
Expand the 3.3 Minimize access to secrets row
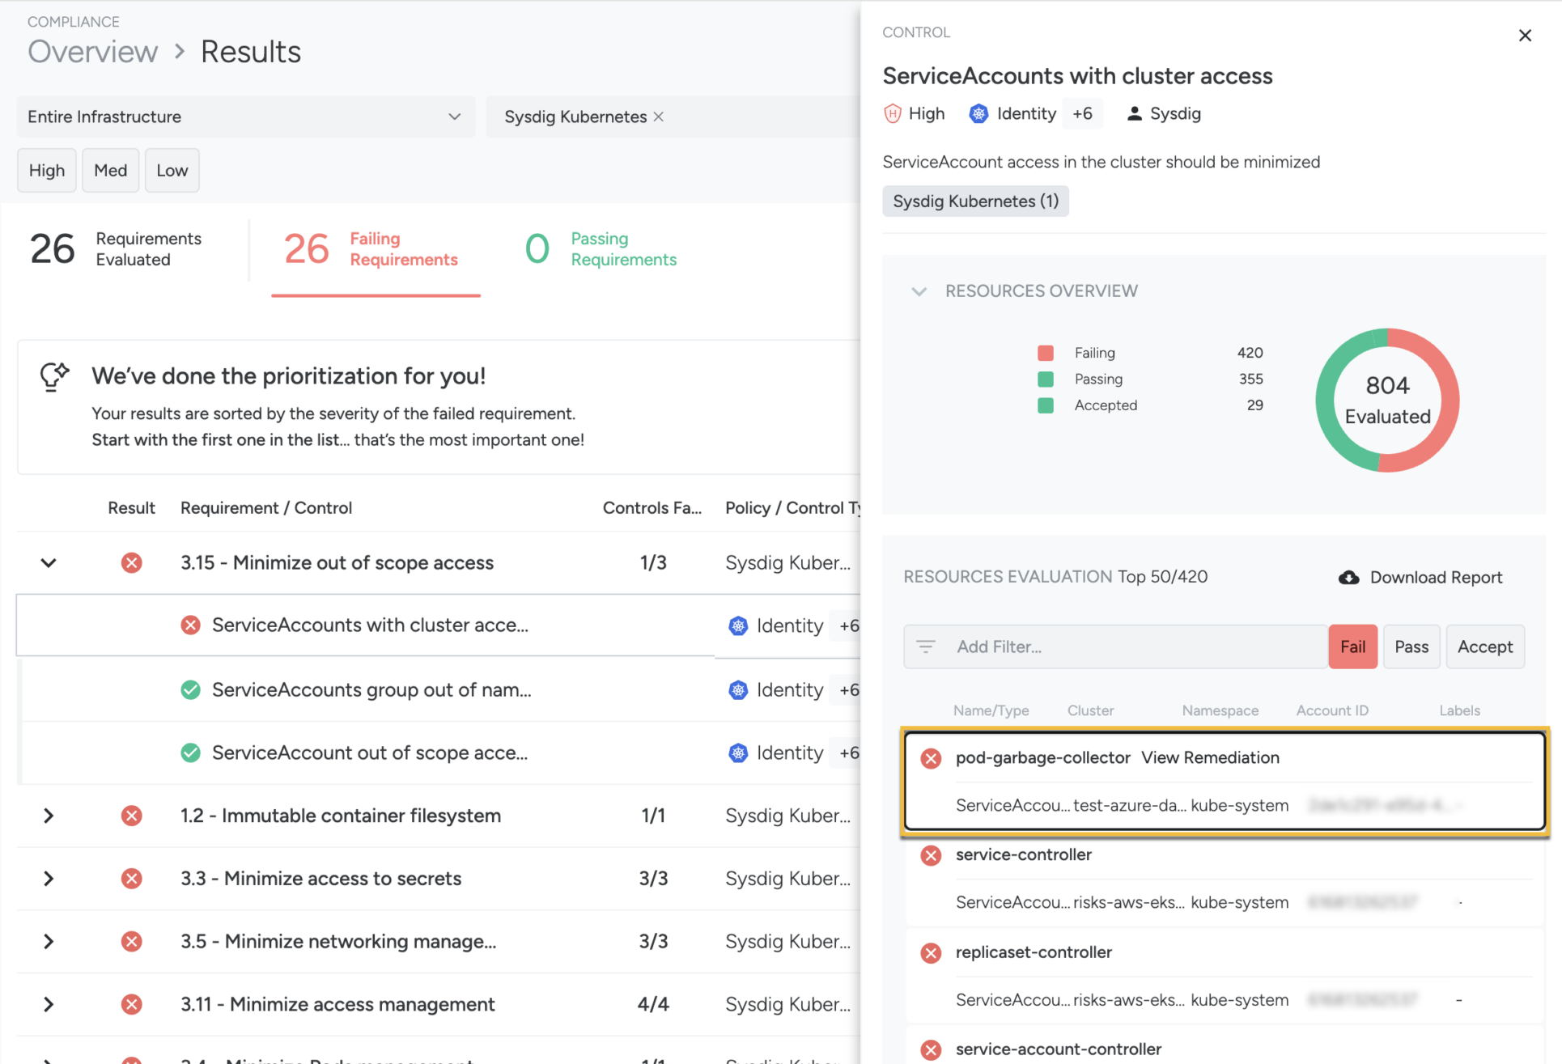pyautogui.click(x=49, y=879)
